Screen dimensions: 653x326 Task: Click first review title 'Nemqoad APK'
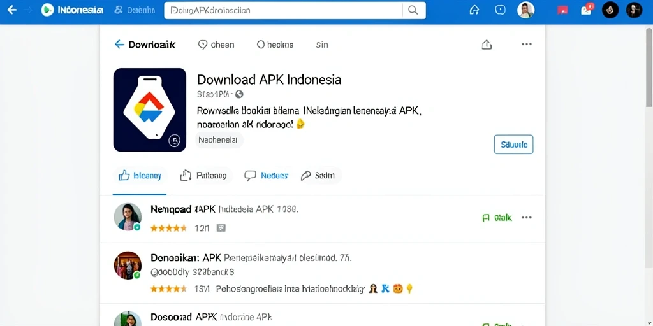coord(183,209)
